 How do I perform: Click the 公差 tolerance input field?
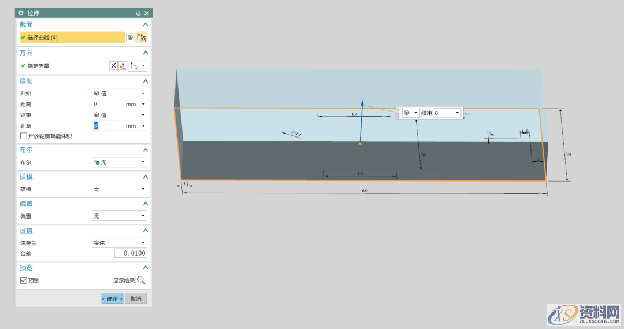[x=131, y=253]
